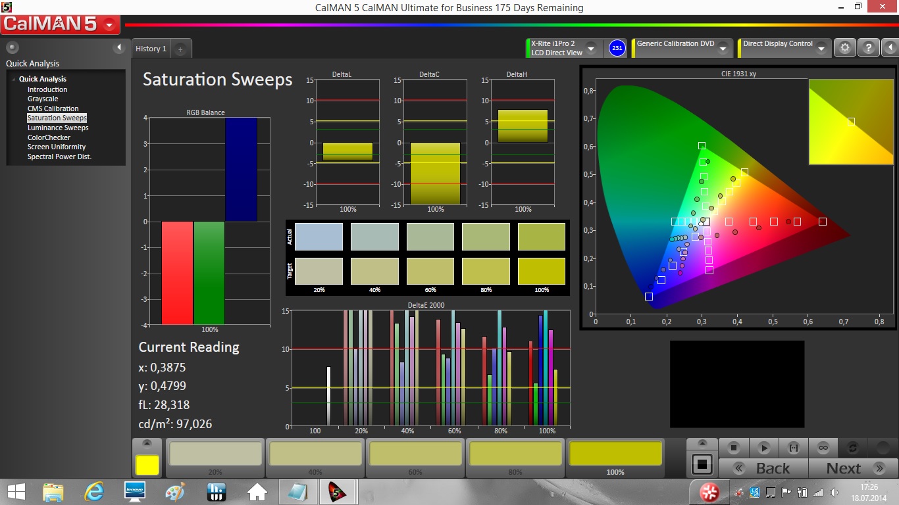Image resolution: width=899 pixels, height=505 pixels.
Task: Collapse the right panel with arrow
Action: [x=890, y=48]
